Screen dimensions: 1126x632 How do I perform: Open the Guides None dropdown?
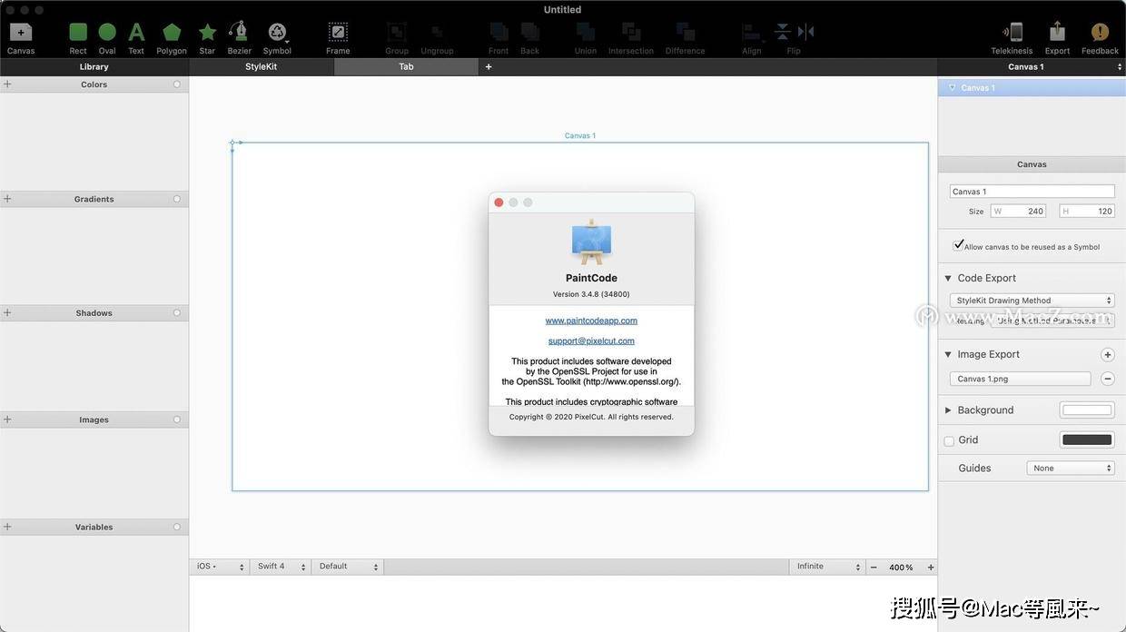1071,468
